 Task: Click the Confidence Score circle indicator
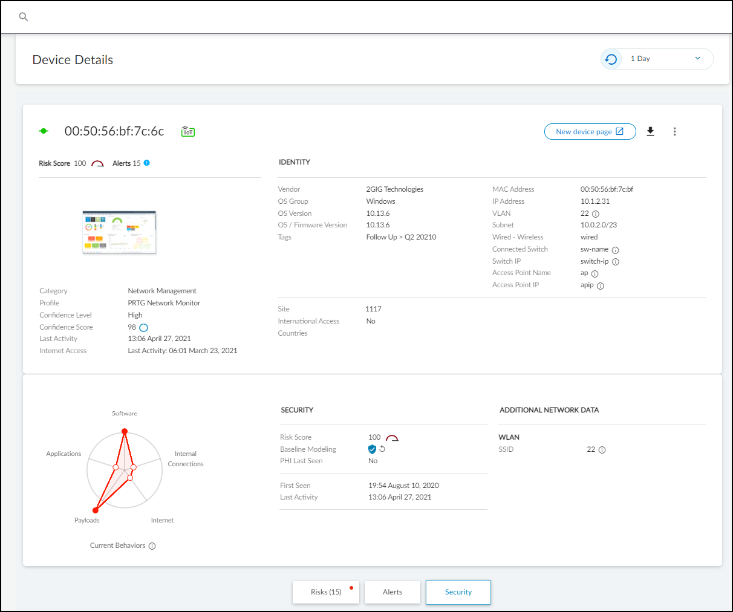pyautogui.click(x=144, y=328)
